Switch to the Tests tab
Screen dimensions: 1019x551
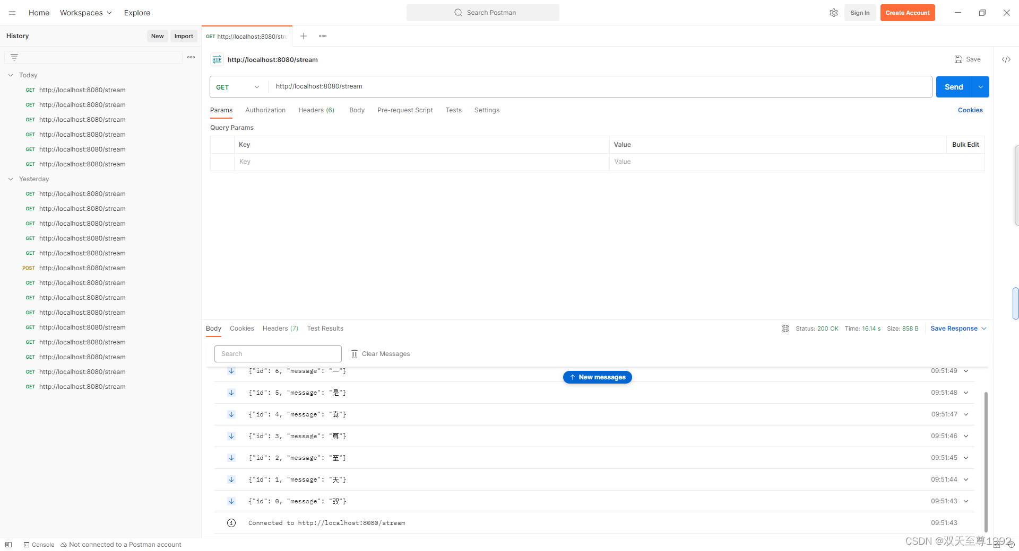(453, 110)
